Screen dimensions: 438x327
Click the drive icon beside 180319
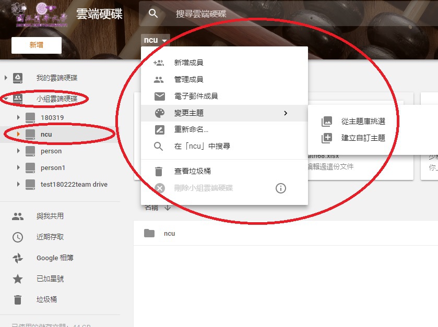point(30,118)
